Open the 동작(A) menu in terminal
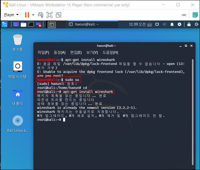Screen dimensions: 200x170 point(59,53)
